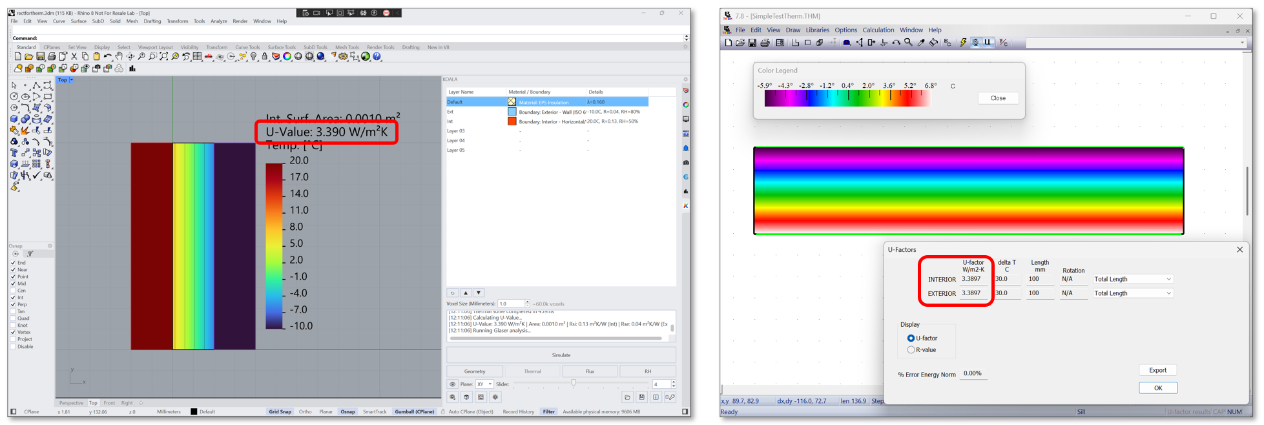Toggle the Vertex osnap checkbox
The width and height of the screenshot is (1264, 425).
click(x=13, y=332)
